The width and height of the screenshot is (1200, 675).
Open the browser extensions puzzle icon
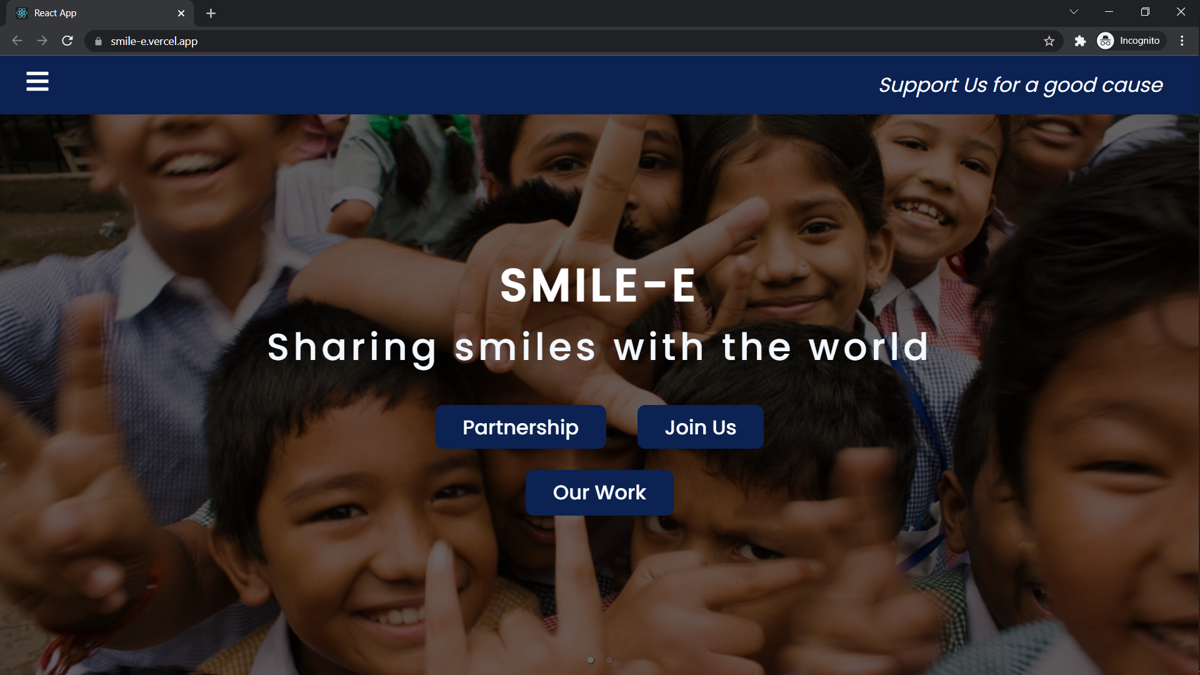click(1080, 41)
